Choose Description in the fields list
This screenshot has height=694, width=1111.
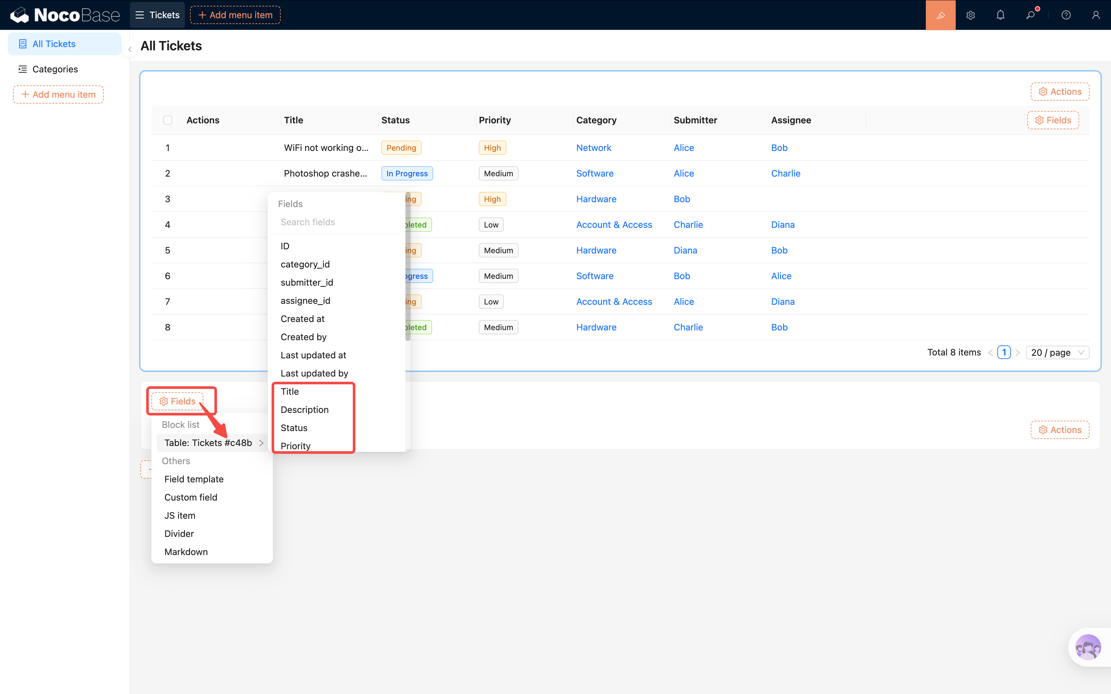[x=304, y=409]
